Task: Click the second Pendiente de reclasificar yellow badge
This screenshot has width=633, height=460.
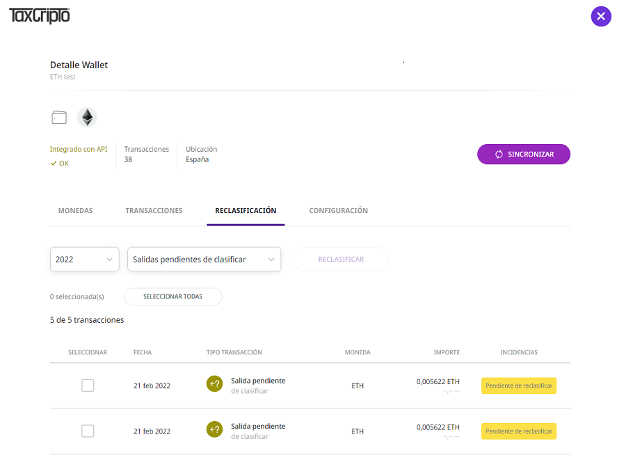Action: tap(519, 431)
